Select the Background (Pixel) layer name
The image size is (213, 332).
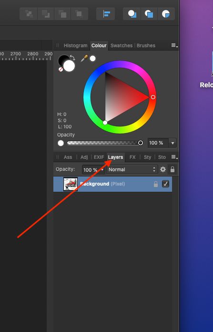[x=102, y=184]
